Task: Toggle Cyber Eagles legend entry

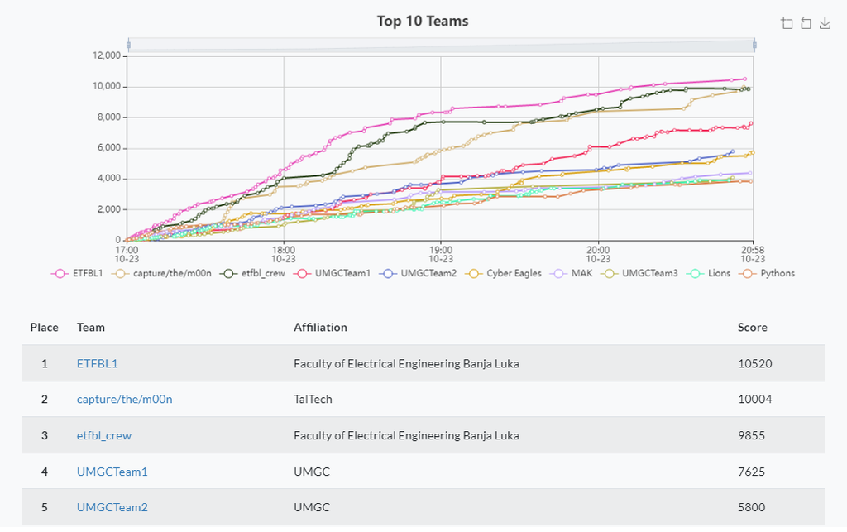Action: (505, 273)
